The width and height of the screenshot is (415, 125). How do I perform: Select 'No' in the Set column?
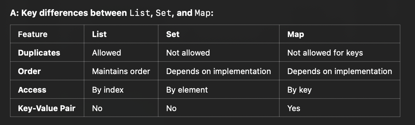click(171, 108)
